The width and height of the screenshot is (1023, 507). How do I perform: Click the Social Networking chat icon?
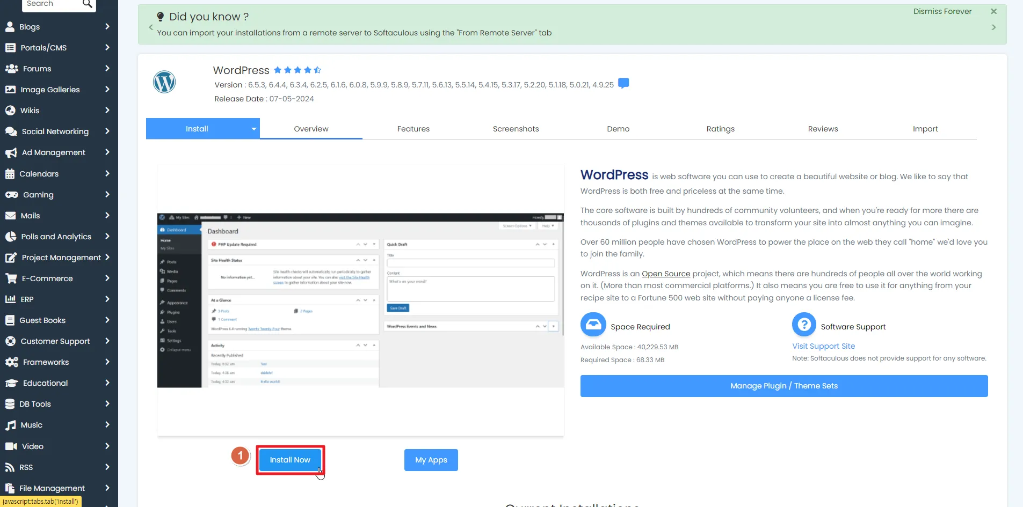click(x=11, y=131)
